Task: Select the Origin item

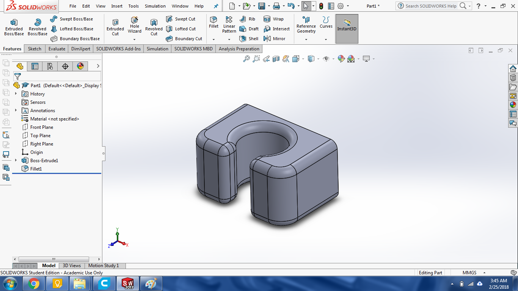Action: click(x=32, y=152)
